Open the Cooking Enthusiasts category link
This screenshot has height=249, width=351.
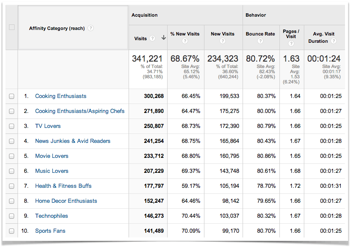[60, 96]
